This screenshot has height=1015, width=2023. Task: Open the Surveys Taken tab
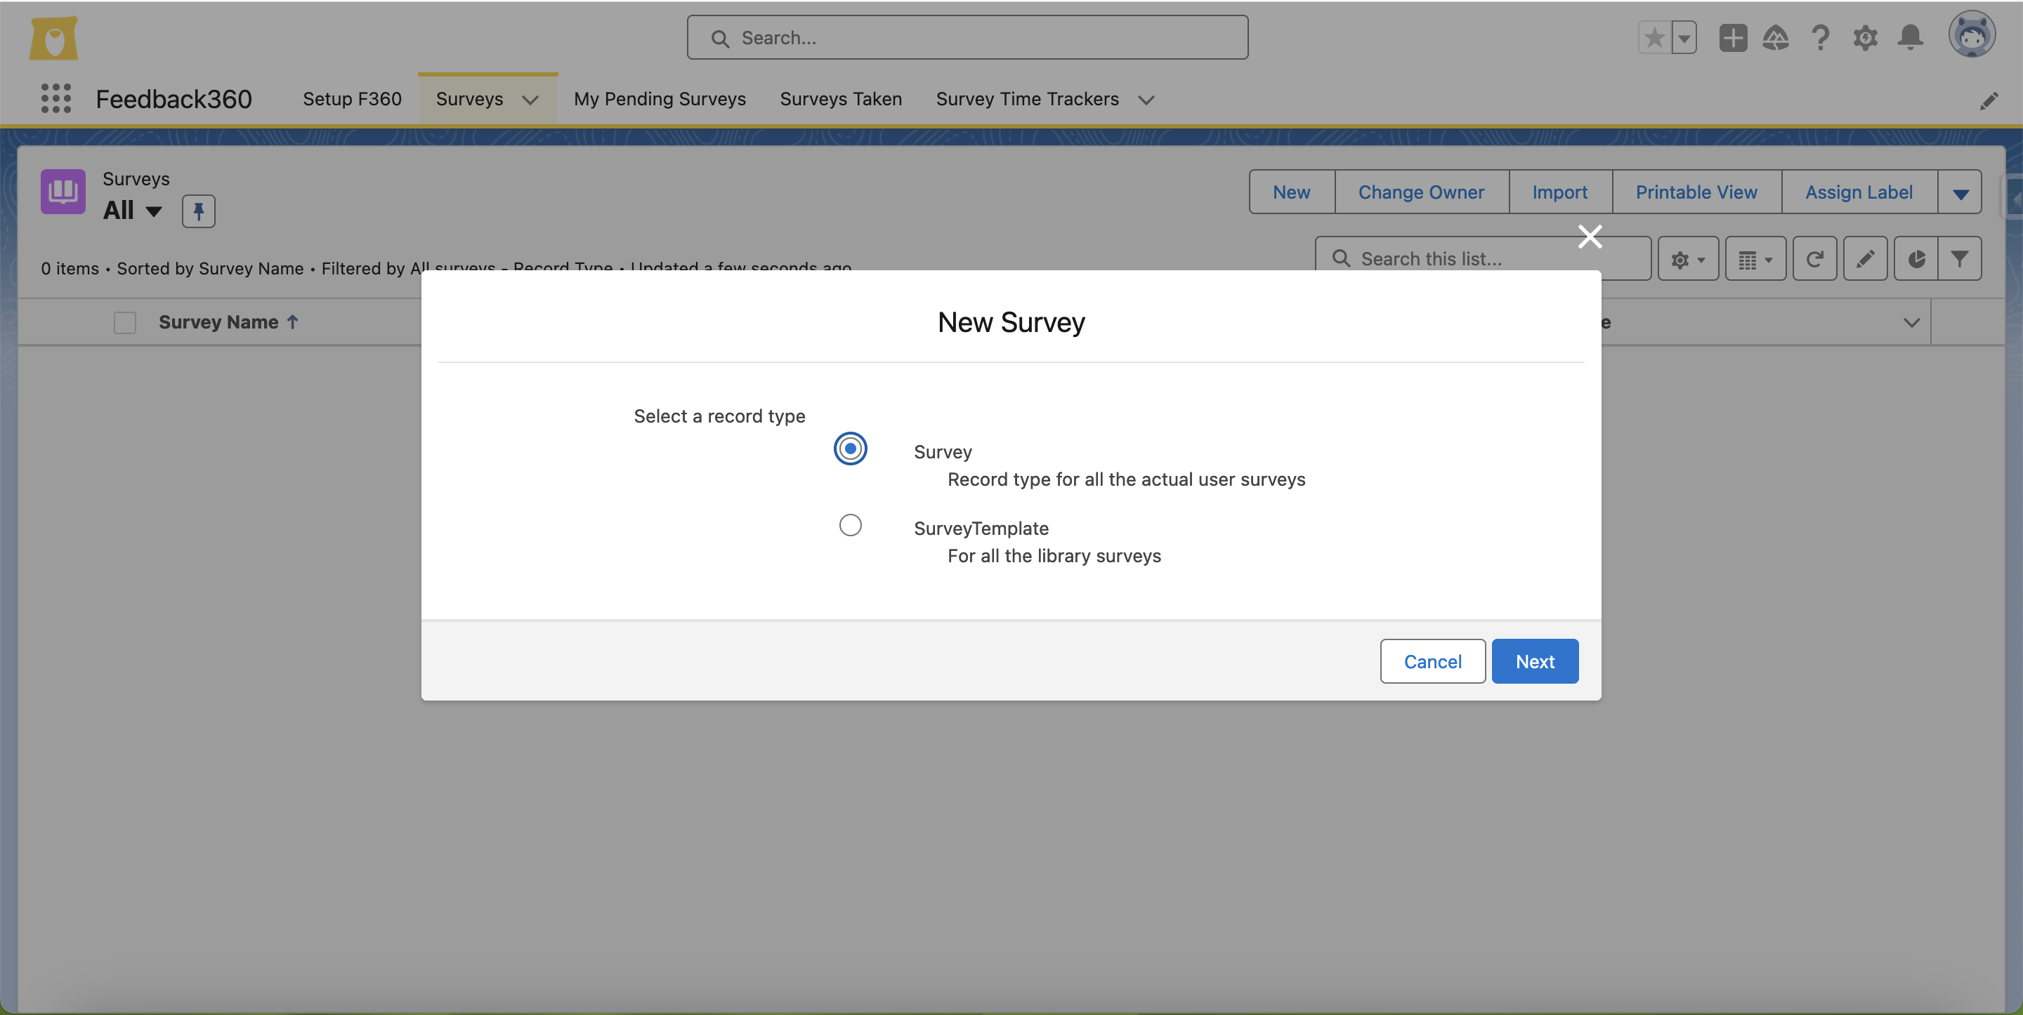click(841, 99)
